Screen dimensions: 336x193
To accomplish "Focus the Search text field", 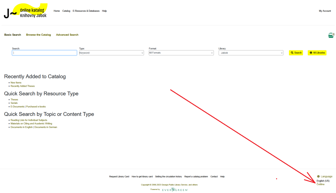I will pos(45,53).
